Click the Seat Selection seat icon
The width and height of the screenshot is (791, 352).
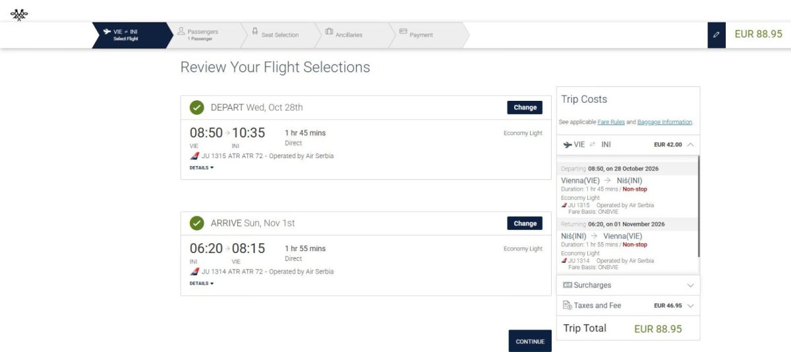click(x=254, y=31)
